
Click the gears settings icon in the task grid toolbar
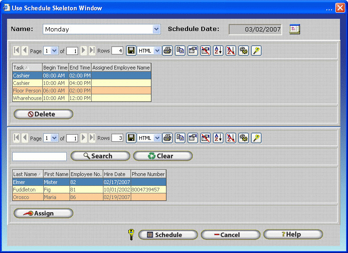pyautogui.click(x=244, y=51)
